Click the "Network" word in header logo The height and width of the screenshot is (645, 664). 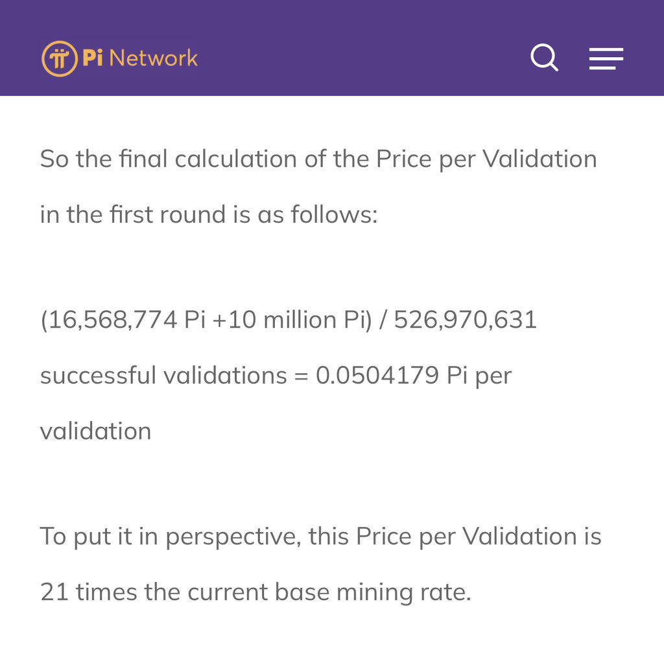click(153, 58)
